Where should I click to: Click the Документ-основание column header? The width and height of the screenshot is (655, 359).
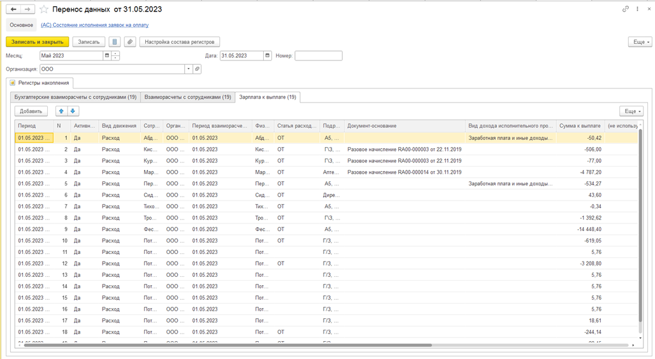click(405, 125)
